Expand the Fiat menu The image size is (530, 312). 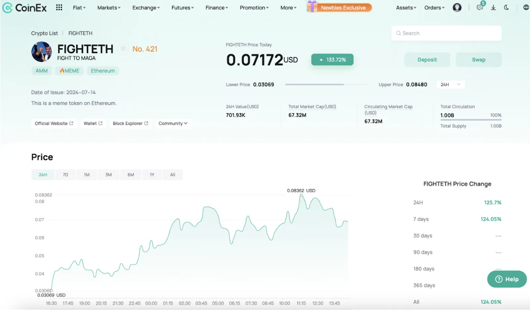(x=79, y=8)
